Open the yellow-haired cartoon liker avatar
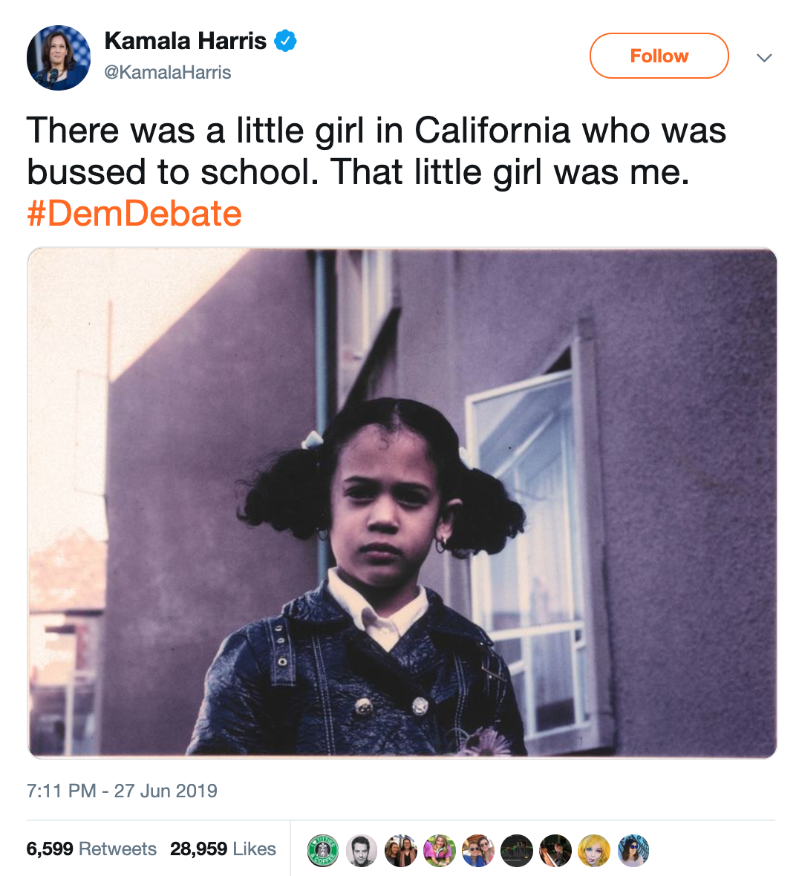 pyautogui.click(x=594, y=851)
